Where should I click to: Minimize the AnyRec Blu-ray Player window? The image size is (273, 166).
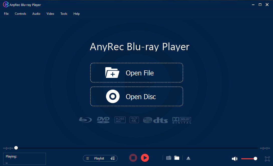253,5
